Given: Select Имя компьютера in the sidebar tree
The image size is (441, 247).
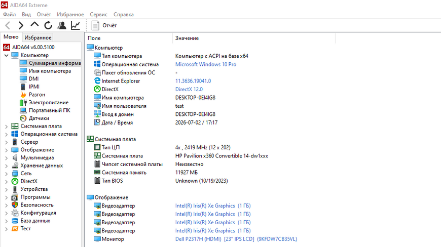Looking at the screenshot, I should (50, 71).
